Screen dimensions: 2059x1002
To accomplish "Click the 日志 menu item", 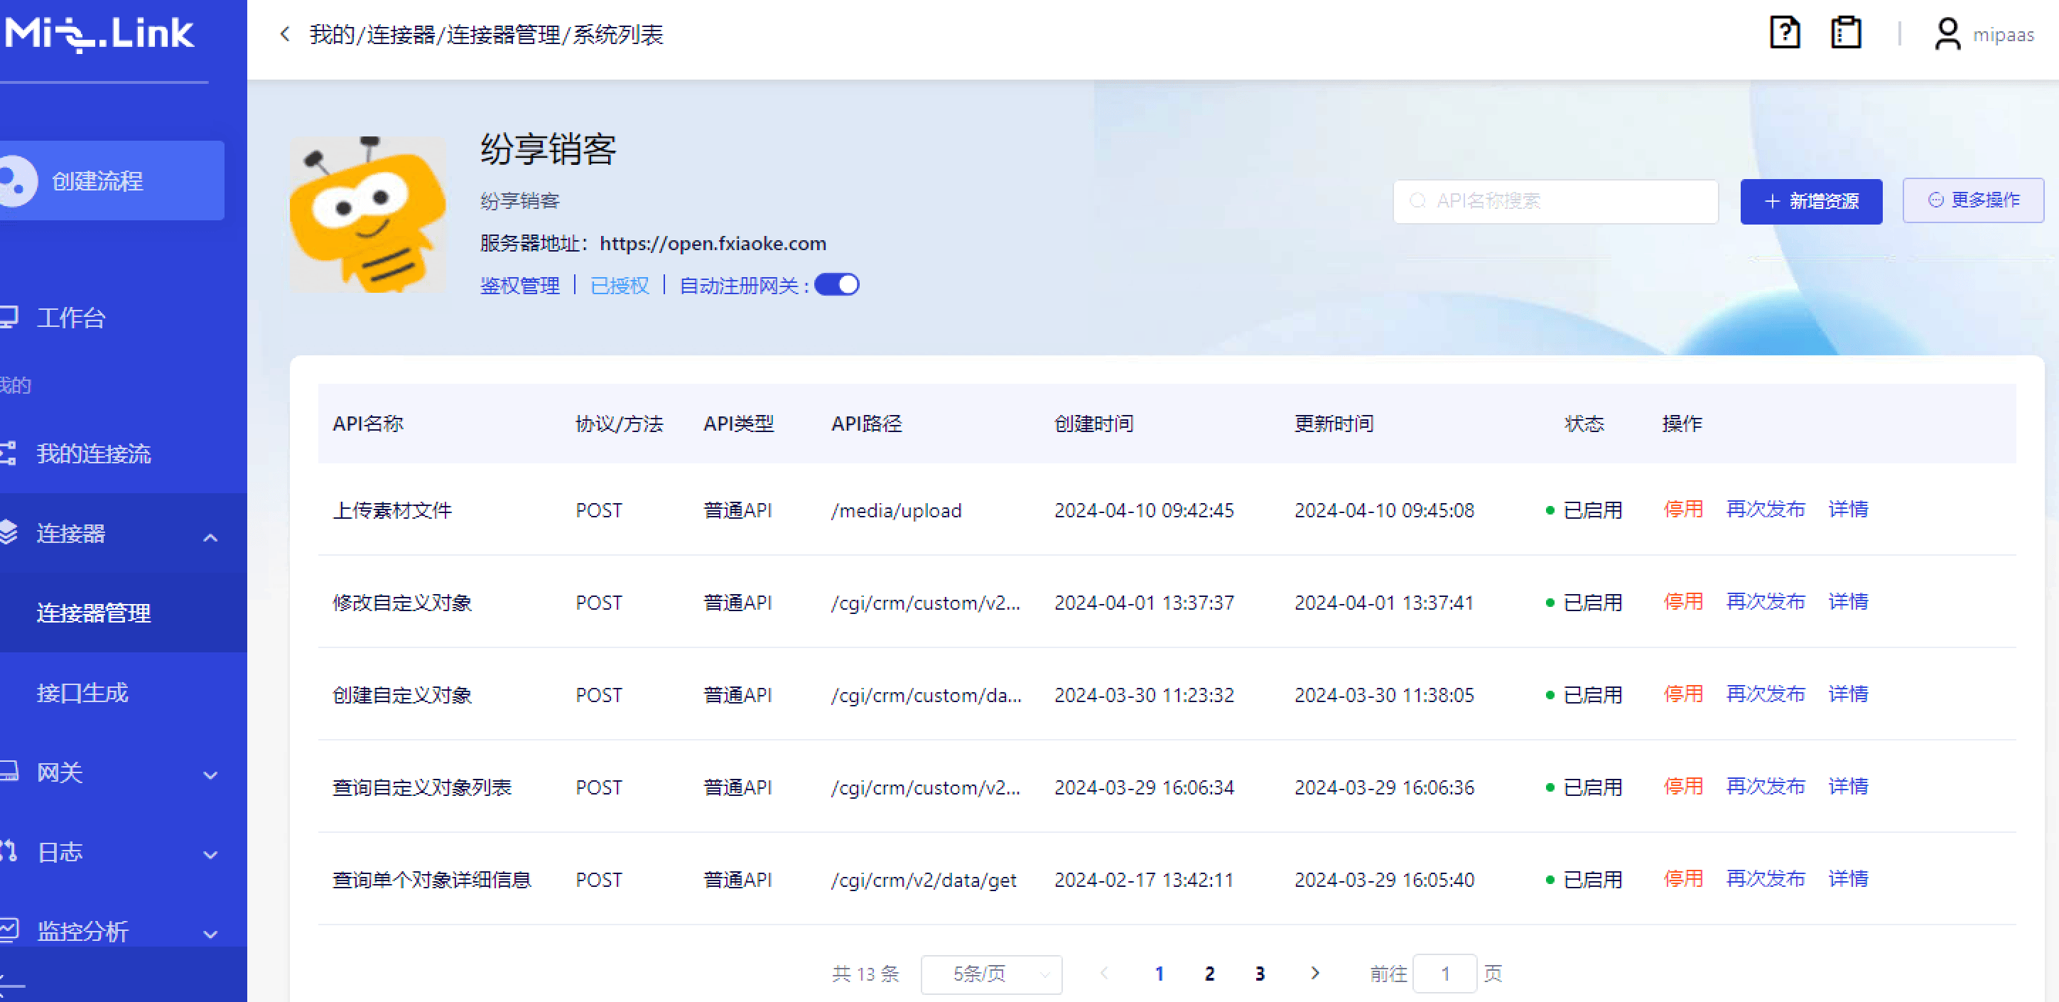I will pos(123,851).
